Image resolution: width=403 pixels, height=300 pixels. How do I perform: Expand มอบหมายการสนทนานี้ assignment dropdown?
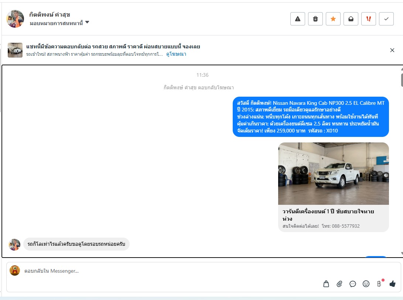(59, 23)
